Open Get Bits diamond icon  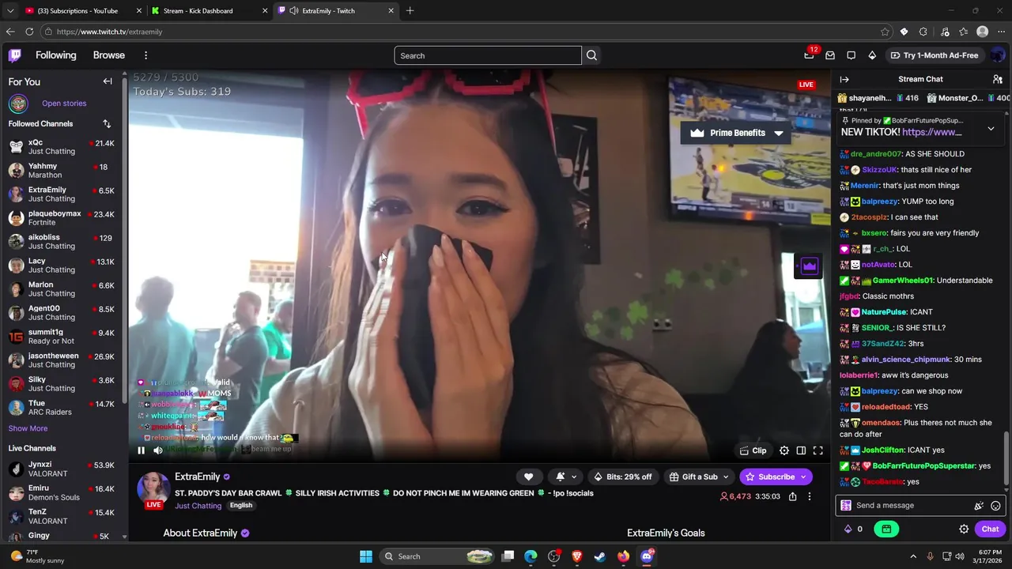(872, 55)
